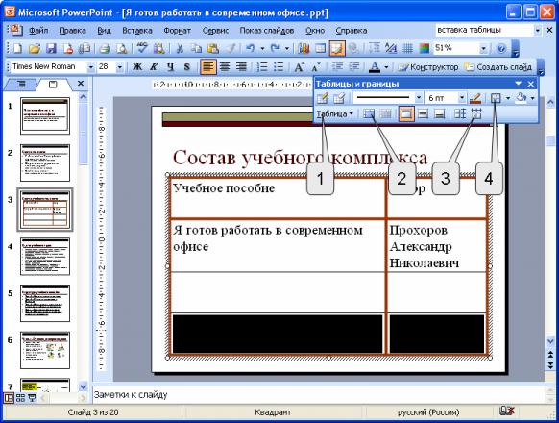The height and width of the screenshot is (423, 559).
Task: Merge the selected cells
Action: coord(369,114)
